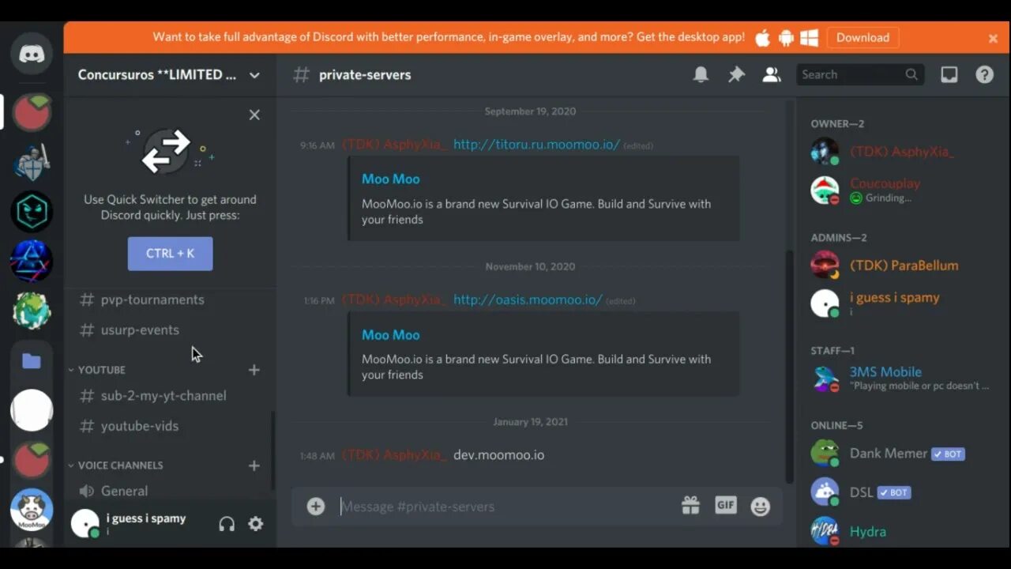1011x569 pixels.
Task: Click the chat messages scrollbar
Action: click(x=789, y=366)
